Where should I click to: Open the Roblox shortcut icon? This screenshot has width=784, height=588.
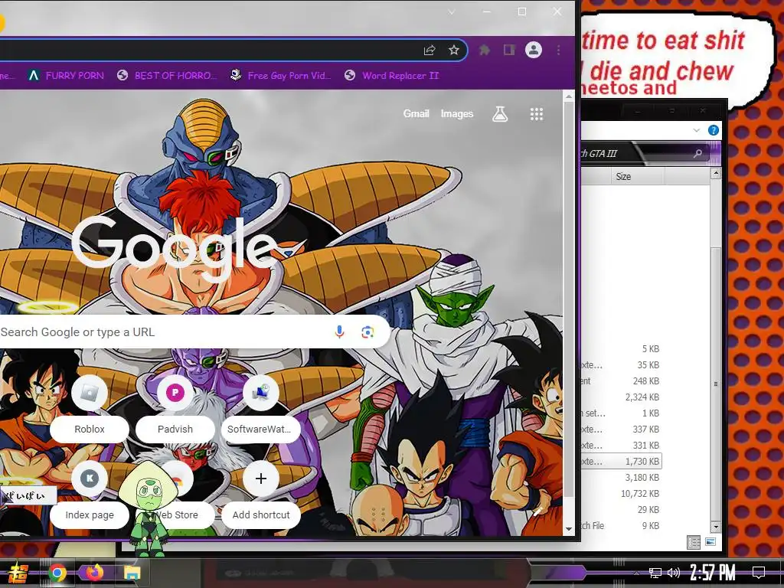click(x=90, y=393)
